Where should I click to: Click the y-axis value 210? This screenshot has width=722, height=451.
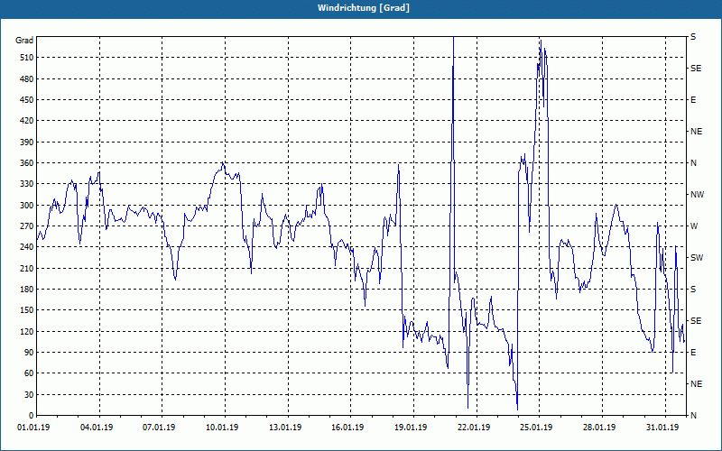coord(26,268)
